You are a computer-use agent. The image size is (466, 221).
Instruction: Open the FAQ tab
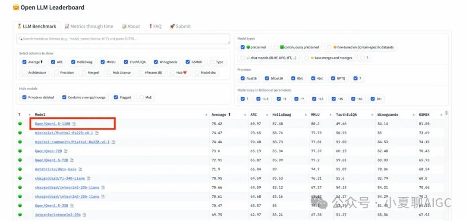[155, 26]
